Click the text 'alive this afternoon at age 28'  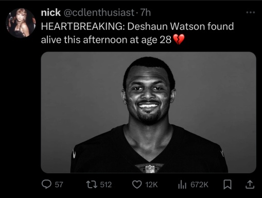[x=106, y=40]
